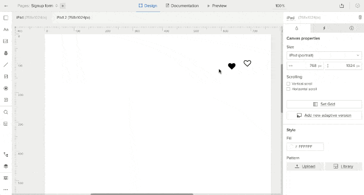Click the filled black heart icon
Viewport: 364px width, 195px height.
point(232,66)
